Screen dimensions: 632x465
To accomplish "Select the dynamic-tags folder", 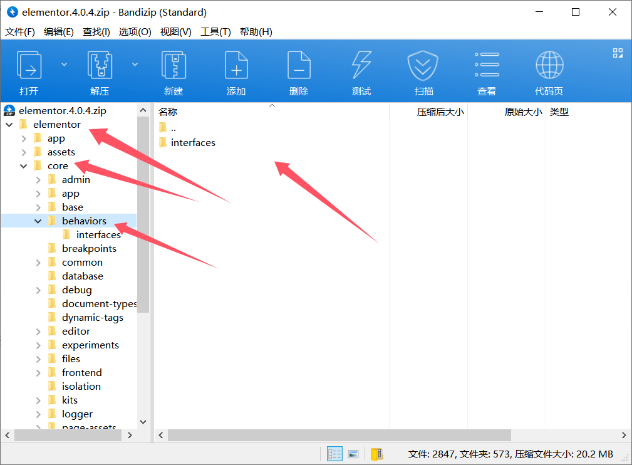I will click(93, 318).
